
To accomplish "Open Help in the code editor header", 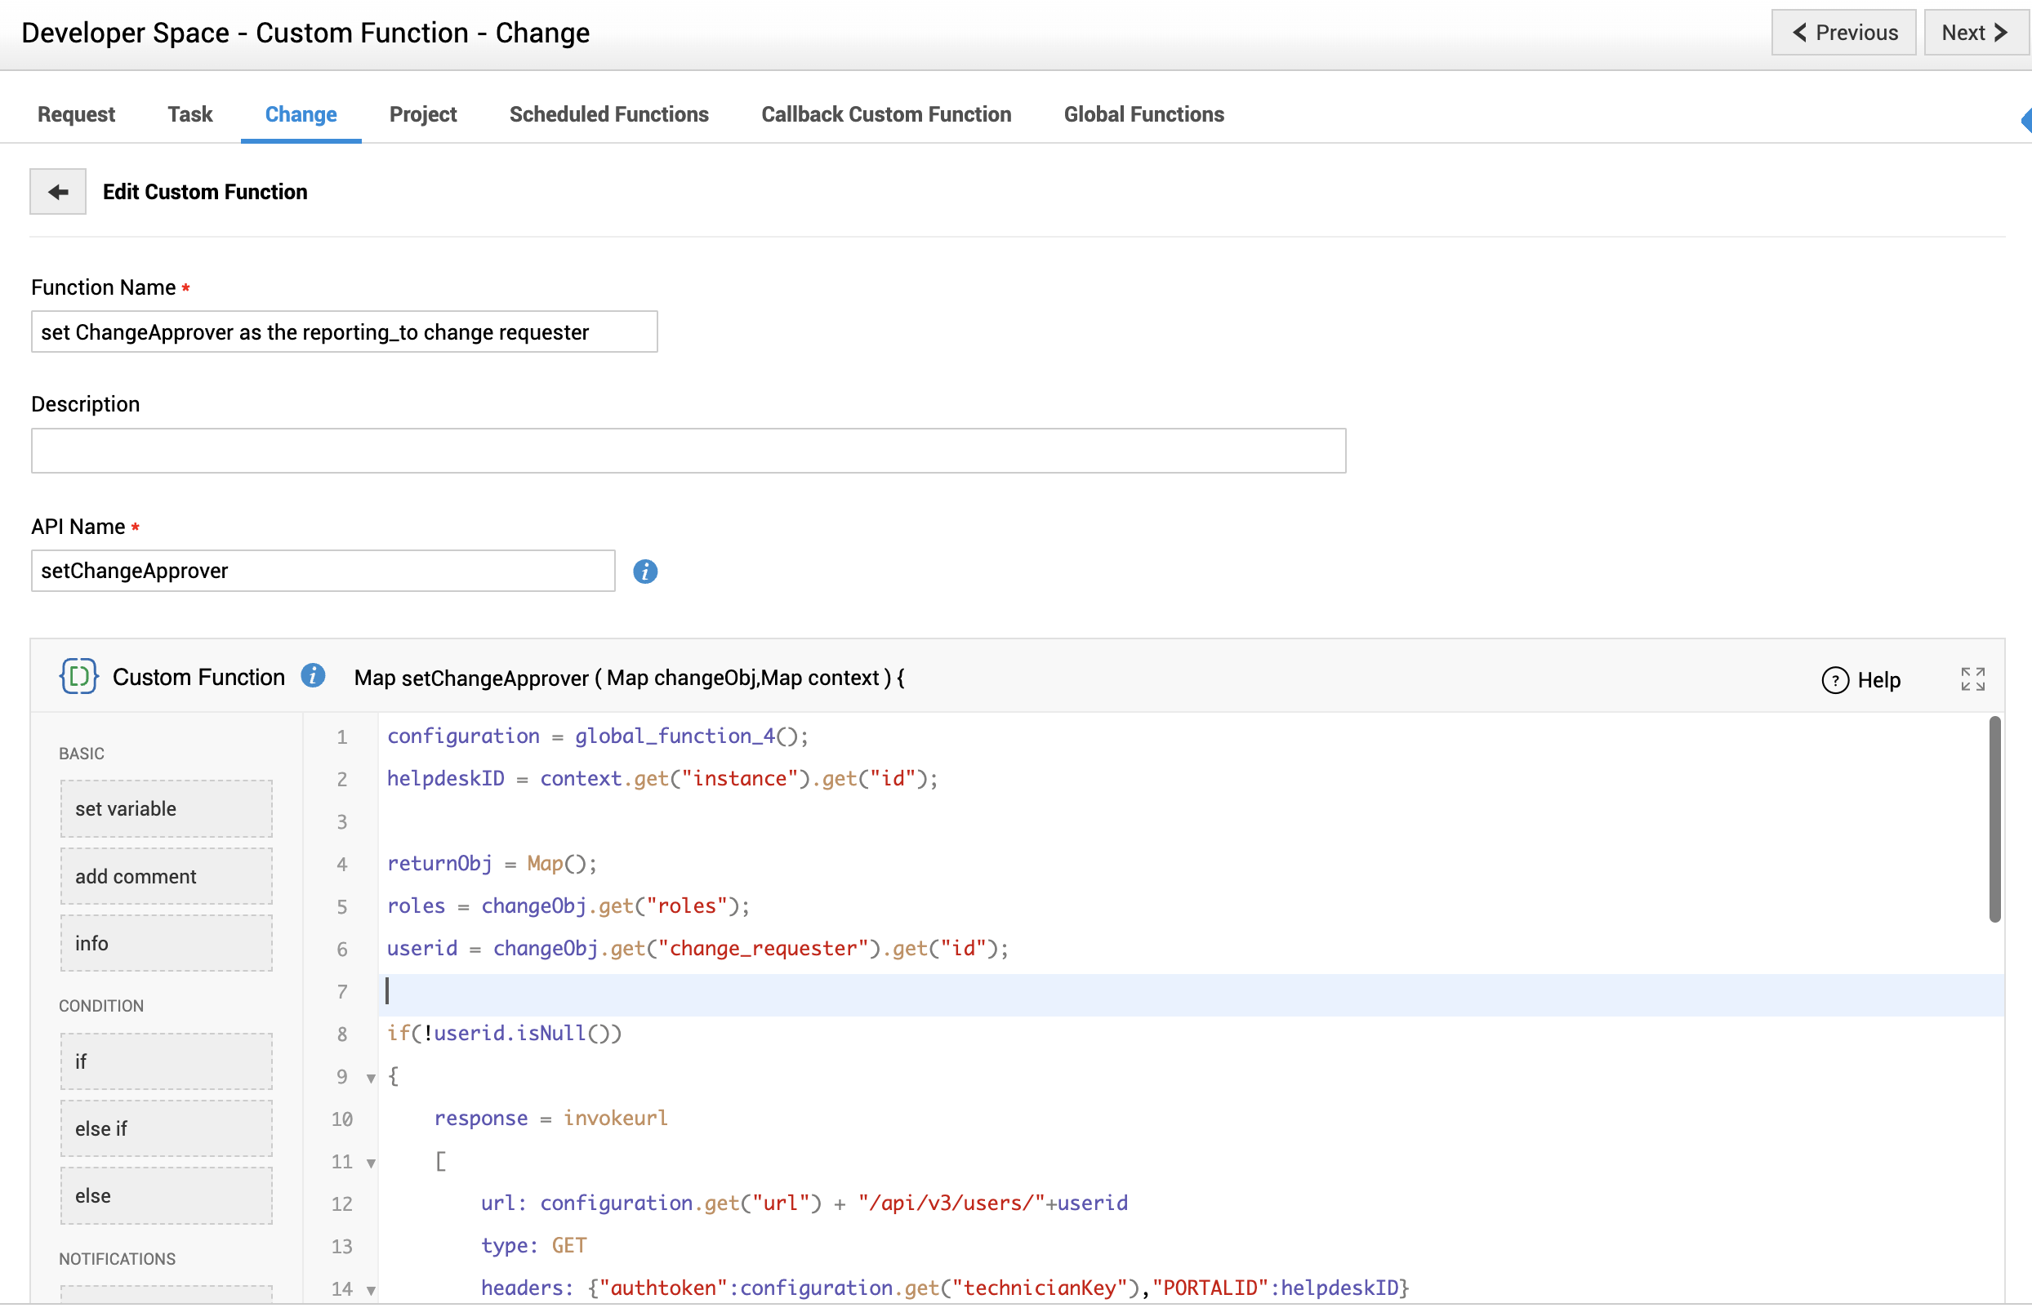I will tap(1861, 679).
